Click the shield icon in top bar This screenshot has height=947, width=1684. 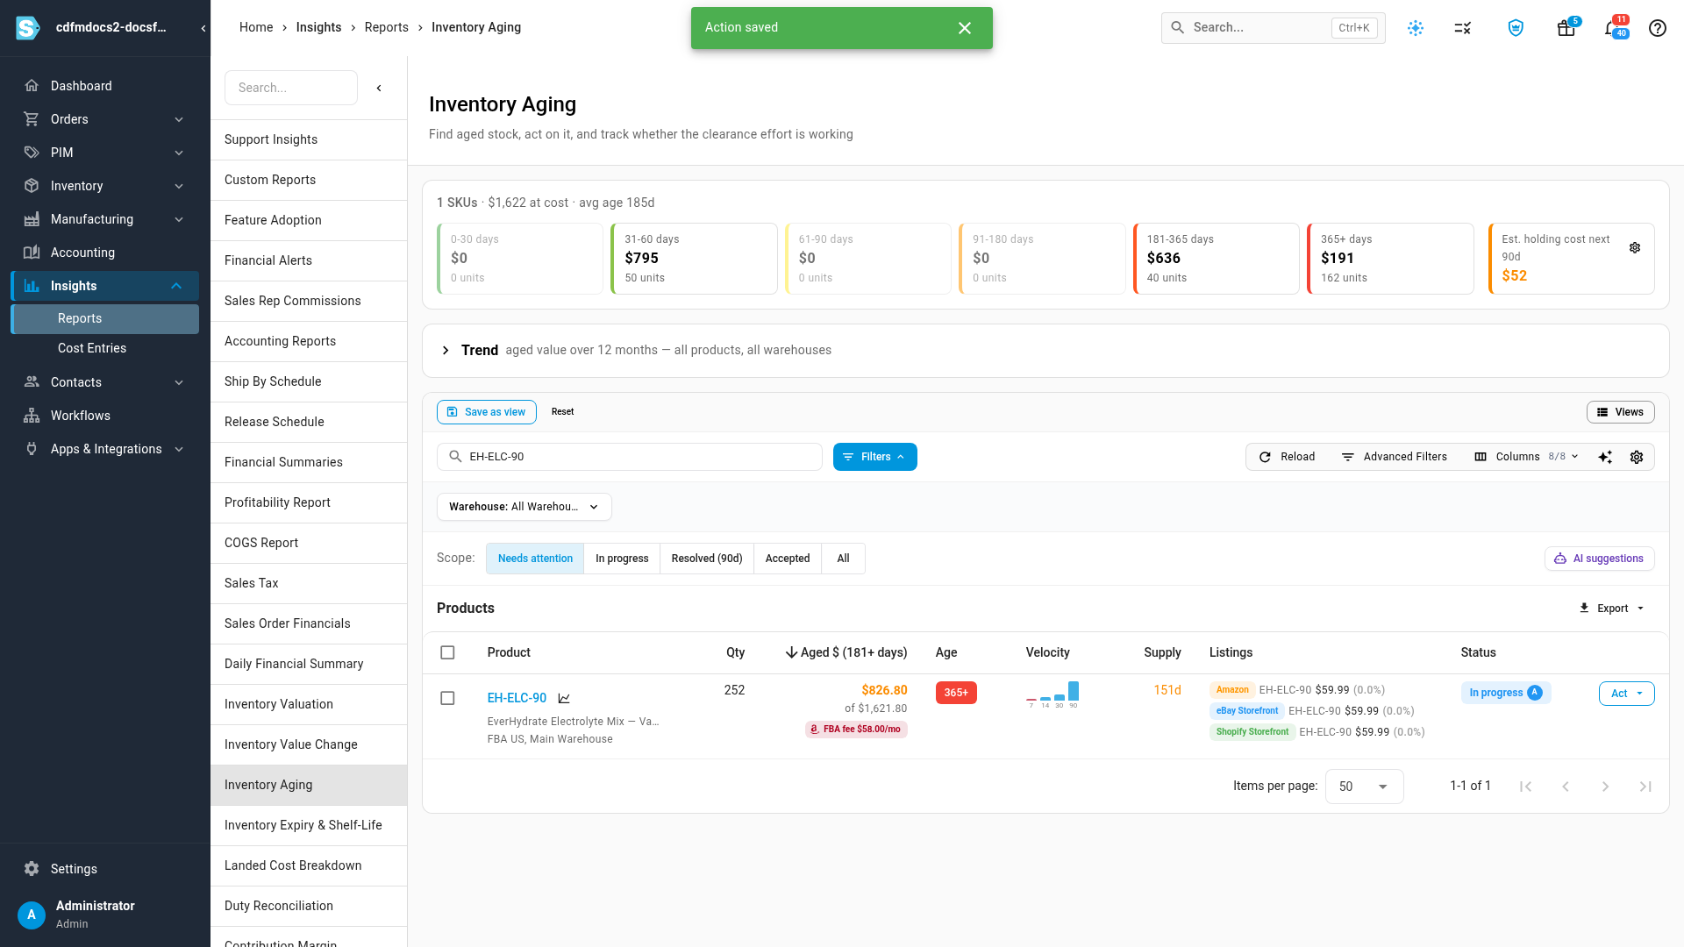(x=1516, y=28)
